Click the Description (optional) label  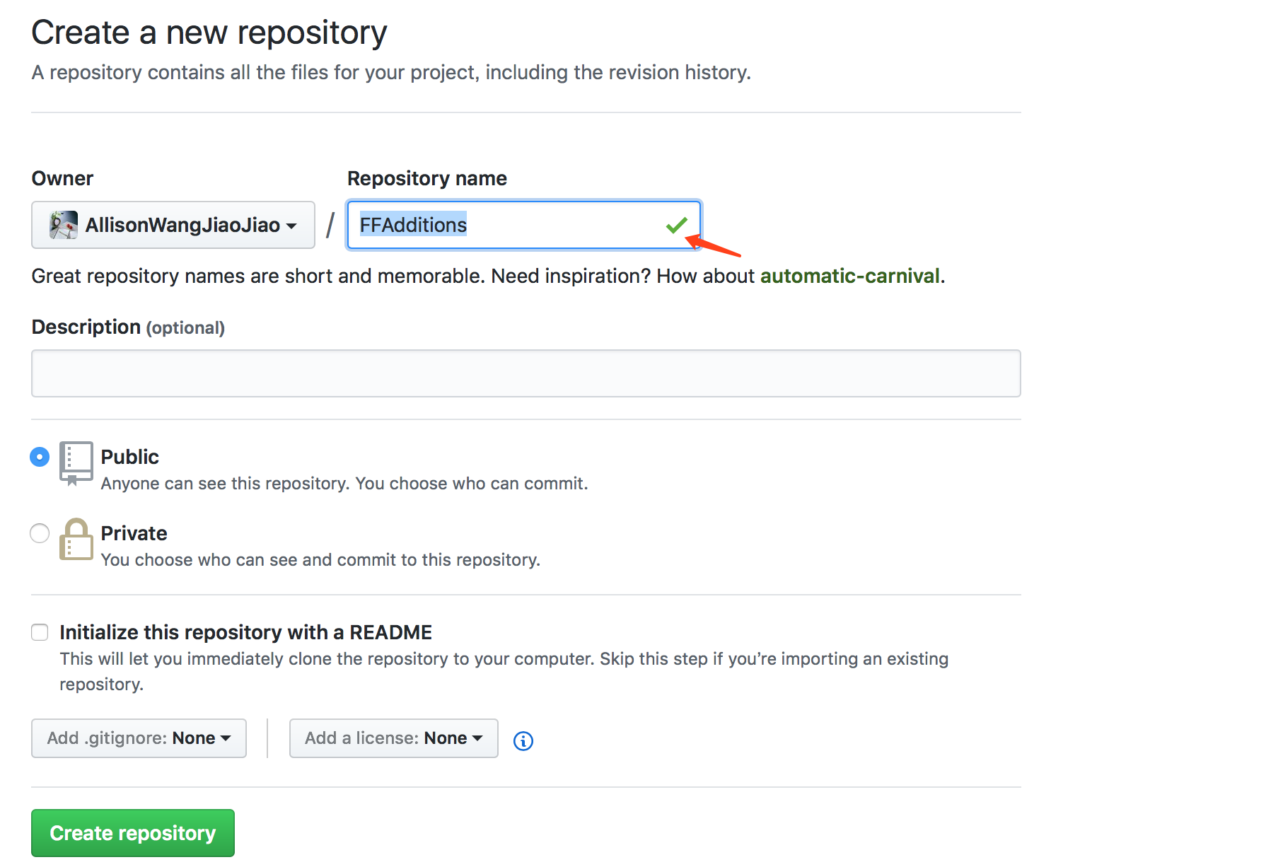(128, 327)
